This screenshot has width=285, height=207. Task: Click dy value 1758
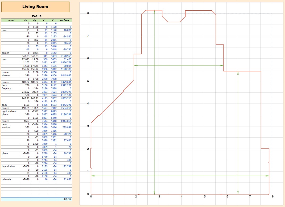point(36,79)
